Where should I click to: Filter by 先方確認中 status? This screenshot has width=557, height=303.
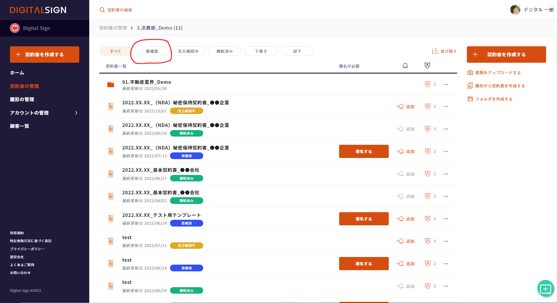188,51
